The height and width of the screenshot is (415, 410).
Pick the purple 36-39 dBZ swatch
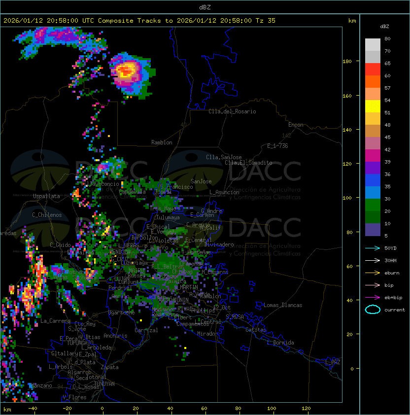(x=373, y=168)
